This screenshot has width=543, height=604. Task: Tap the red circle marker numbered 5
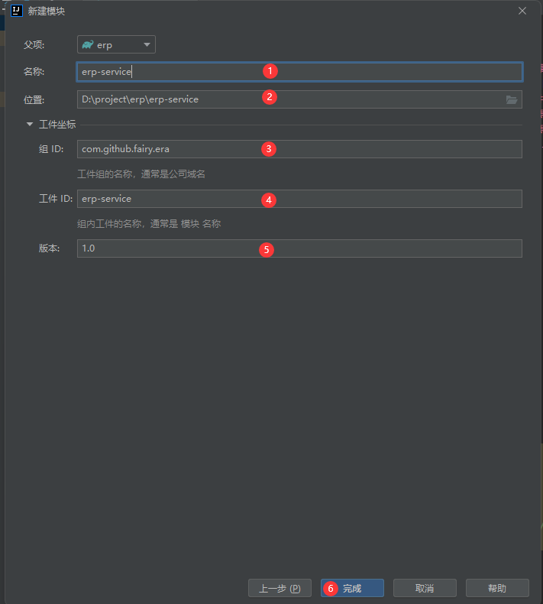267,249
